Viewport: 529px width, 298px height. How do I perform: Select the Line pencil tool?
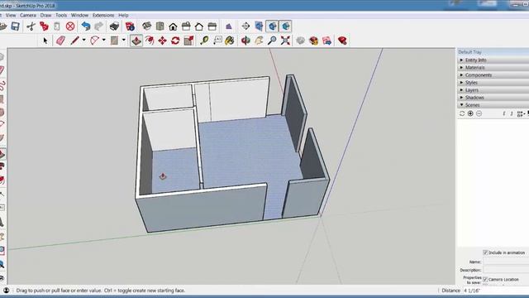click(75, 41)
